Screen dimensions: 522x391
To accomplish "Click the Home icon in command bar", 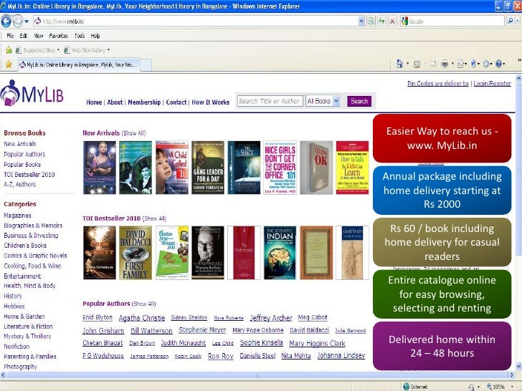I will 399,64.
